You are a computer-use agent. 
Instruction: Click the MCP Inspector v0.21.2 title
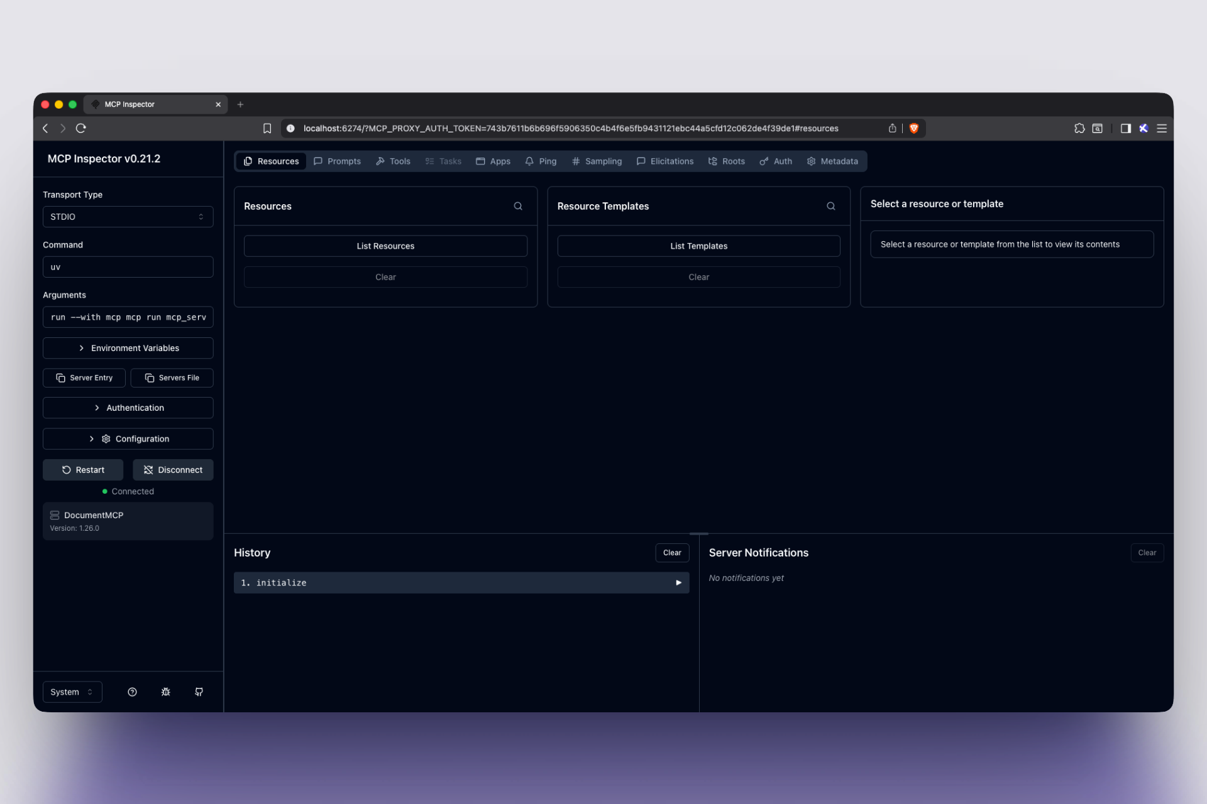tap(104, 159)
